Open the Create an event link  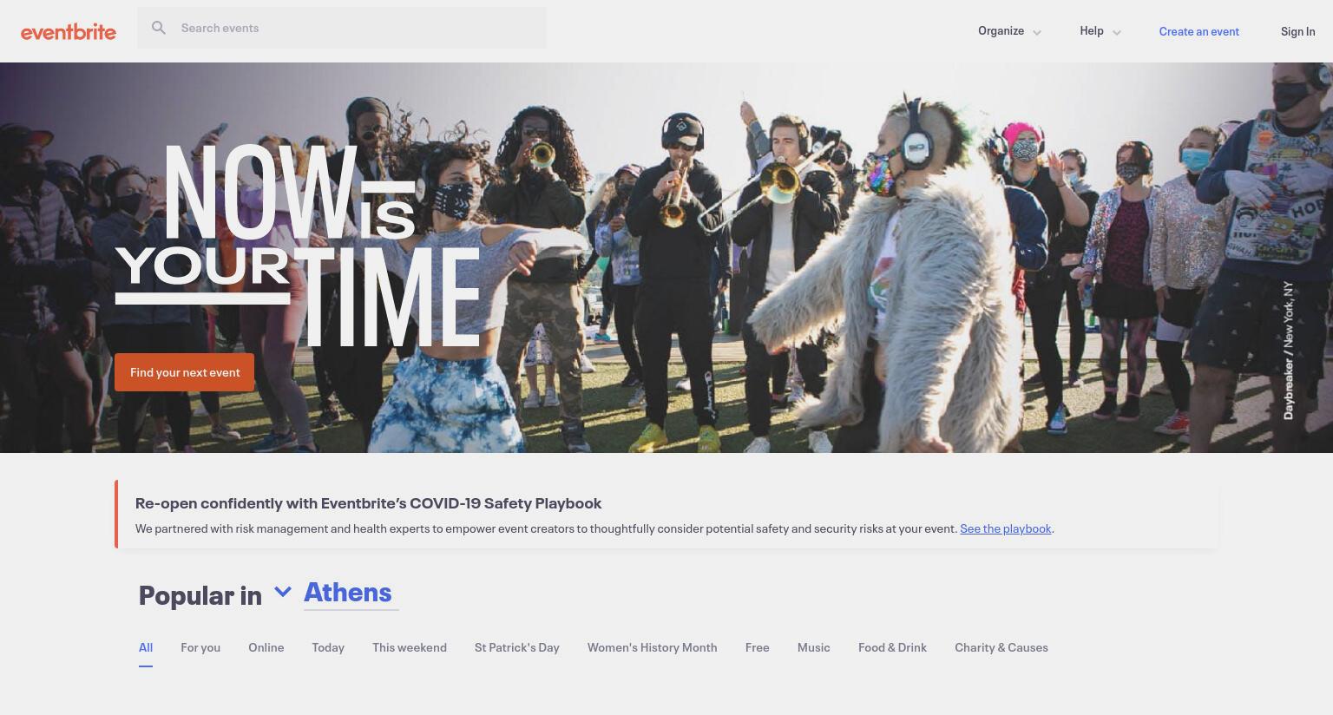(1198, 31)
